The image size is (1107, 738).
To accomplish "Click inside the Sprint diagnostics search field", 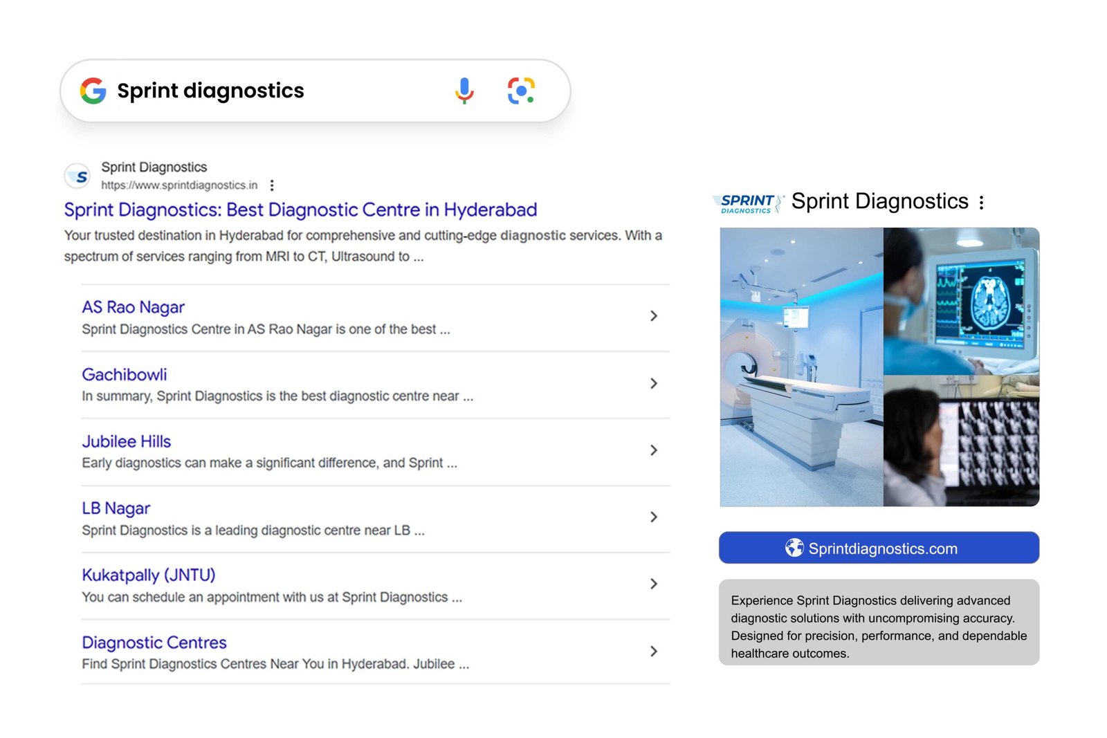I will click(x=277, y=91).
